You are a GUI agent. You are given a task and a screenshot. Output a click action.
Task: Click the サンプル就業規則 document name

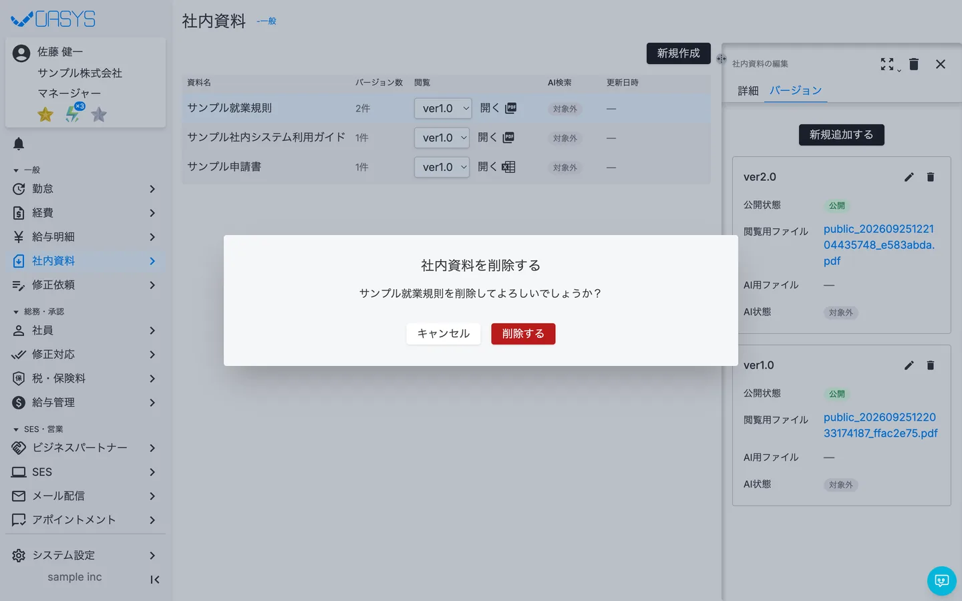[229, 108]
